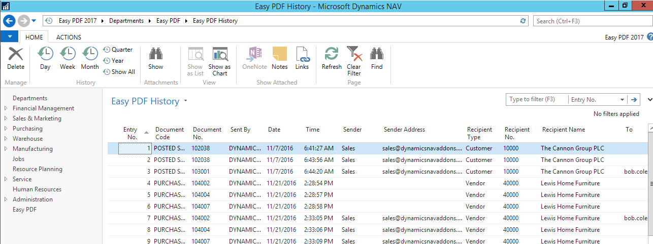The height and width of the screenshot is (244, 653).
Task: Open Jobs in navigation pane
Action: coord(18,159)
